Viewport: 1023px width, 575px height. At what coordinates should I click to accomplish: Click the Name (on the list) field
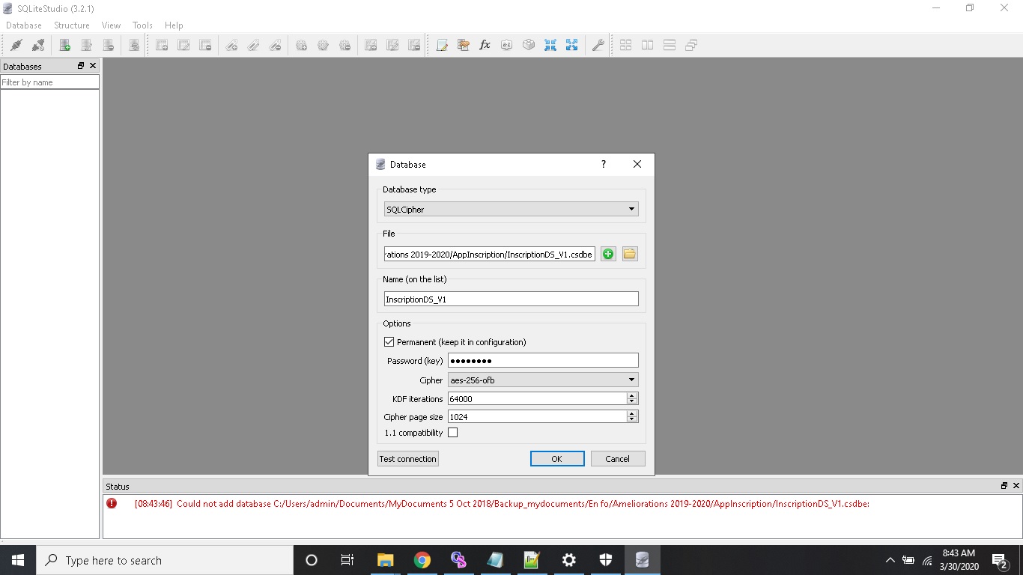[511, 299]
